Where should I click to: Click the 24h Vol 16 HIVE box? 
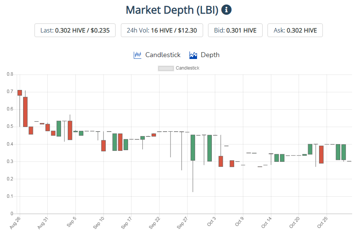162,30
